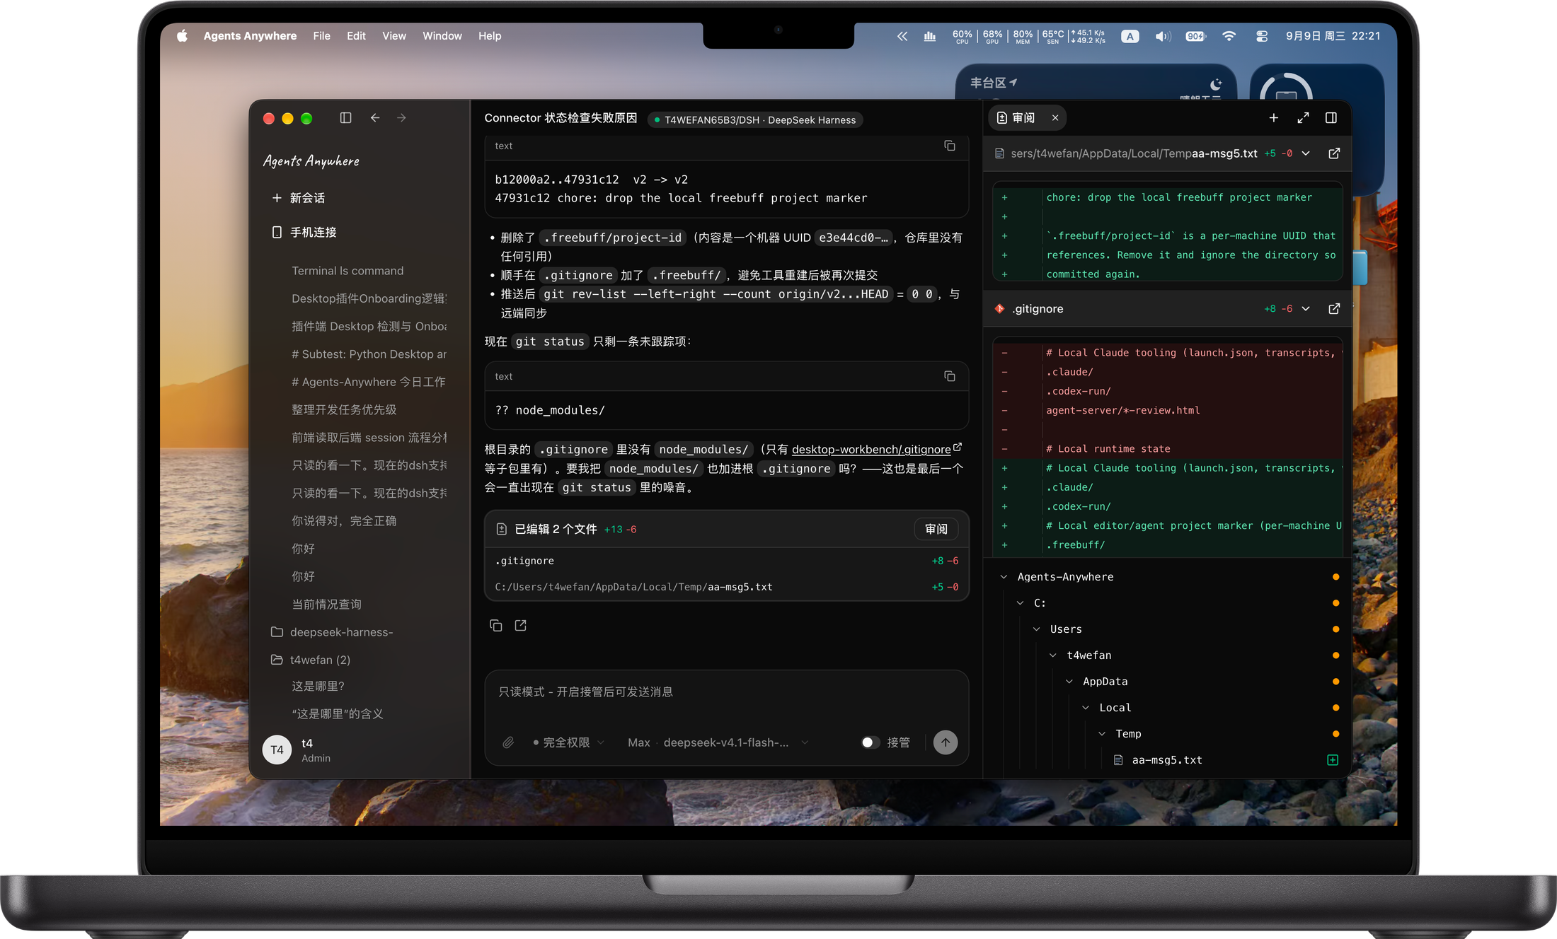Collapse menu bar items with double chevron
The image size is (1557, 939).
click(x=902, y=36)
